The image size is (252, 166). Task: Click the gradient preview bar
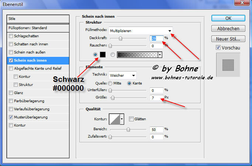(x=137, y=55)
